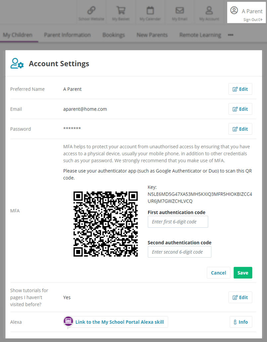Switch to the My Children tab
Viewport: 267px width, 342px height.
click(x=18, y=35)
